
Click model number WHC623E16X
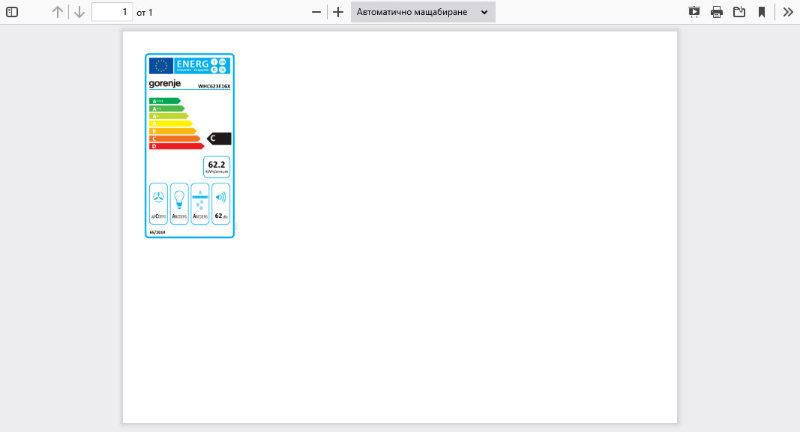pyautogui.click(x=214, y=86)
